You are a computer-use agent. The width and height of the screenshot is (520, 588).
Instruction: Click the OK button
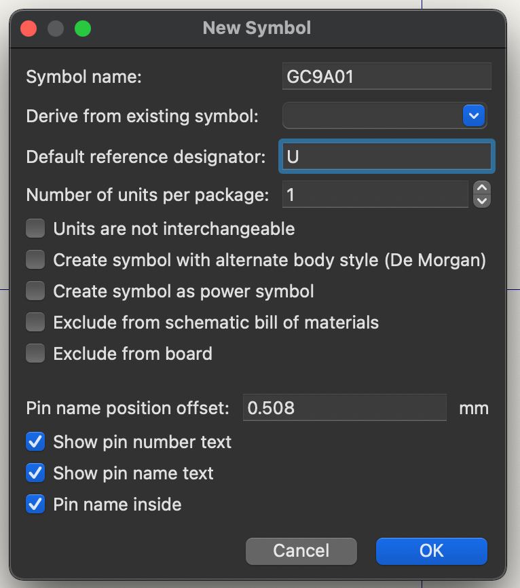point(431,551)
